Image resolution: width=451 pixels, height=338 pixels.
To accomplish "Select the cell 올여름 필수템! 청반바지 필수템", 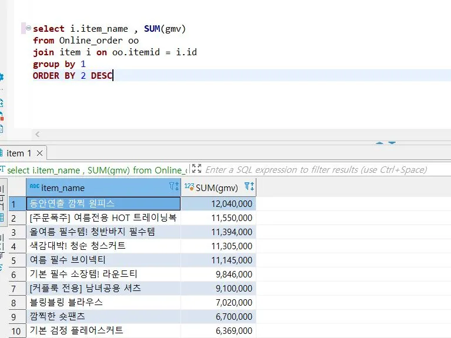I will [x=103, y=232].
